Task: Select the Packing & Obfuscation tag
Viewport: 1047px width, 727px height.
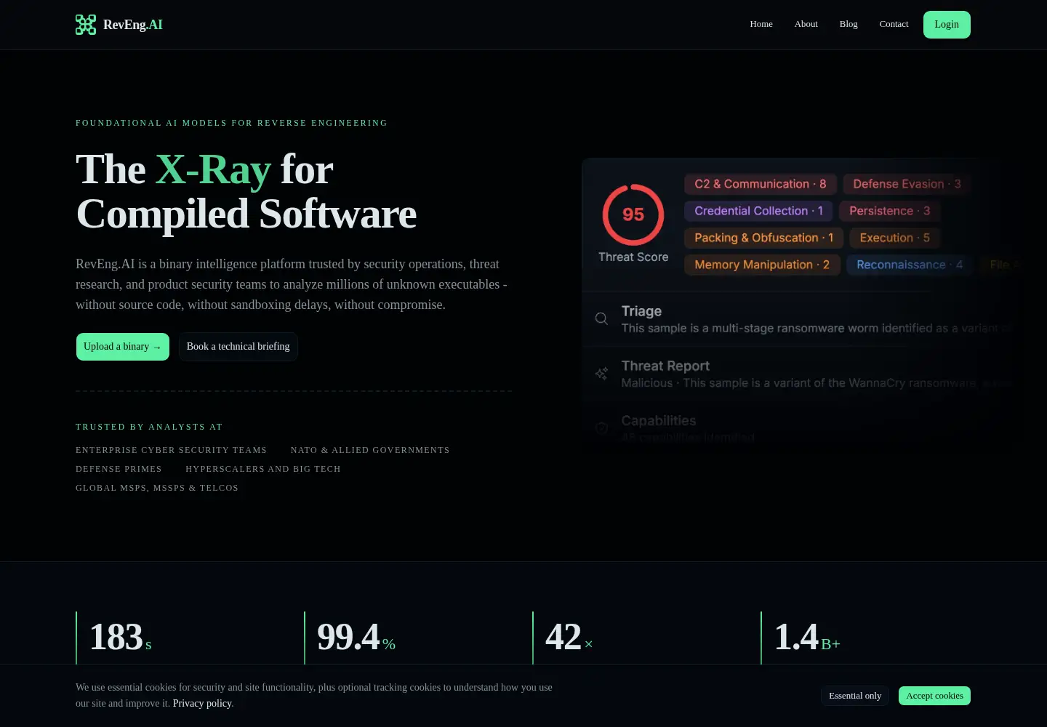Action: coord(763,238)
